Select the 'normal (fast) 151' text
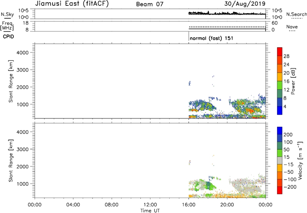Screen dimensions: 307x213 pos(211,38)
